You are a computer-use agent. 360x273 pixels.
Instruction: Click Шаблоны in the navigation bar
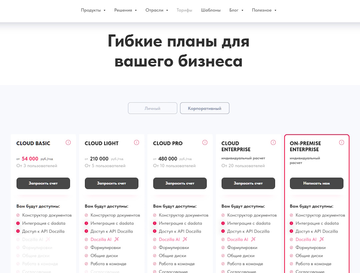click(211, 10)
